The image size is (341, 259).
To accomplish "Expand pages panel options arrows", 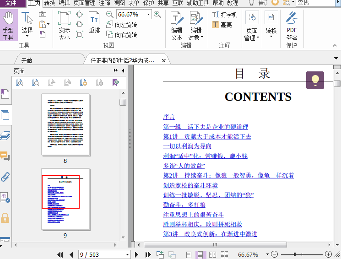I will pos(116,70).
